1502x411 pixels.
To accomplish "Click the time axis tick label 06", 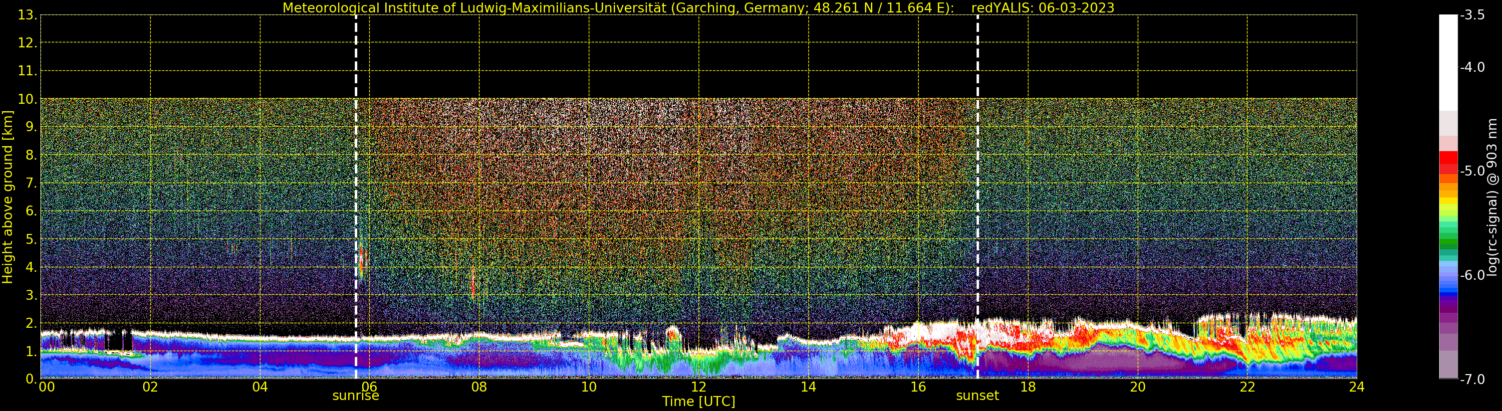I will 370,387.
